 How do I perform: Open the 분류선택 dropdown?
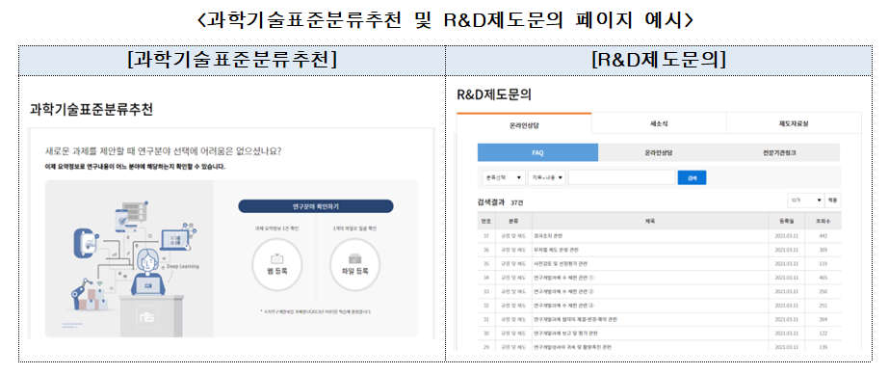click(x=503, y=177)
